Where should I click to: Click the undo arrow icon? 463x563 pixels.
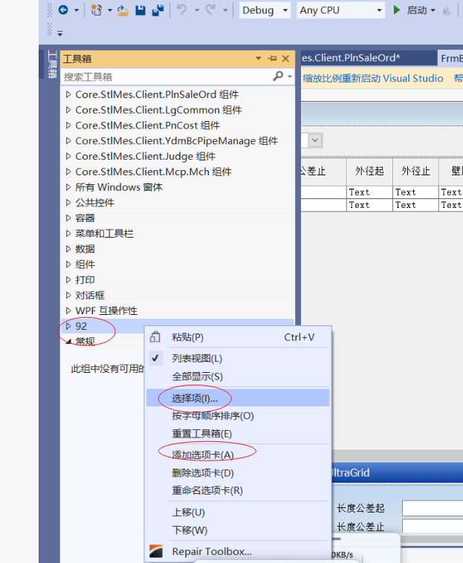point(181,10)
